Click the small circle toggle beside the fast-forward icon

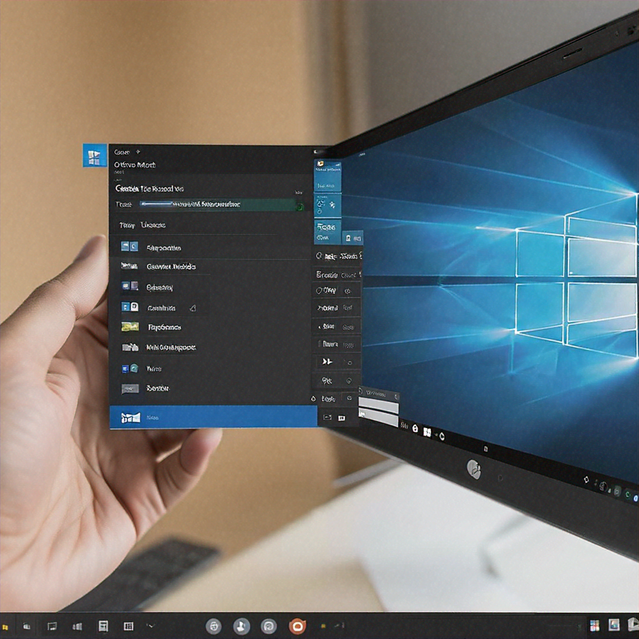(349, 363)
